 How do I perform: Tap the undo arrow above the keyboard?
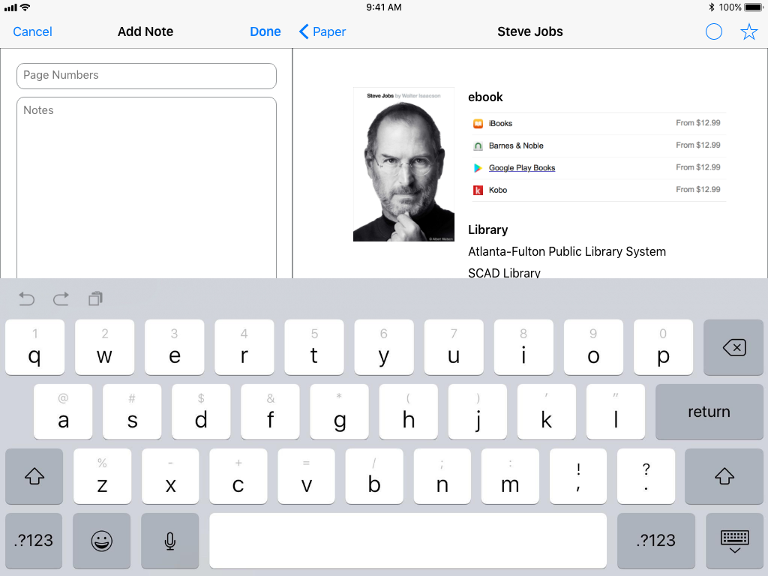click(x=26, y=298)
